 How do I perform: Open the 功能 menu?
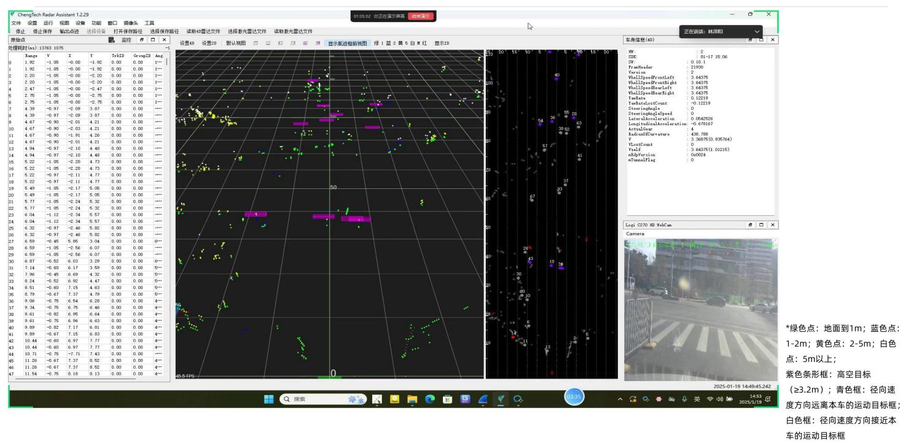pos(96,23)
